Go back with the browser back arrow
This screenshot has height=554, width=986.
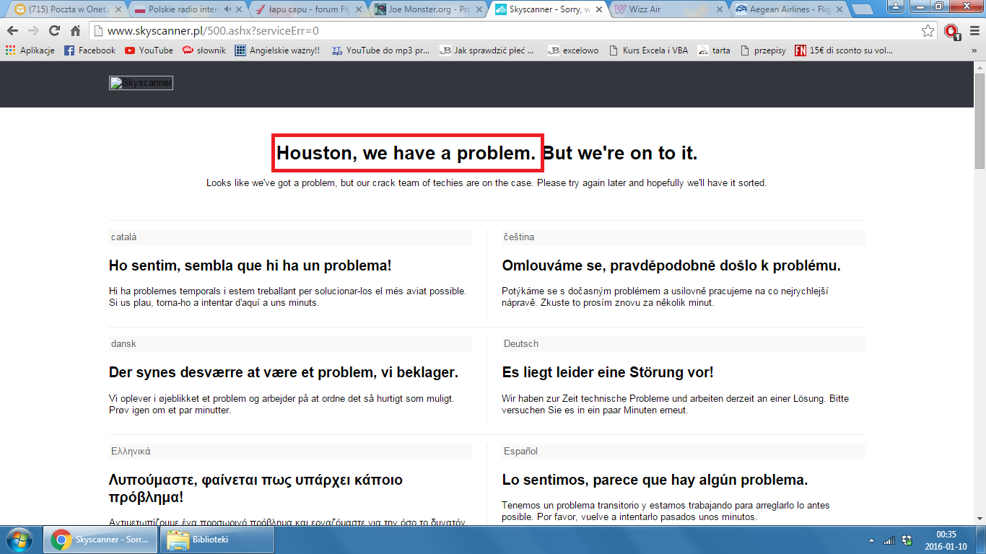[x=12, y=31]
